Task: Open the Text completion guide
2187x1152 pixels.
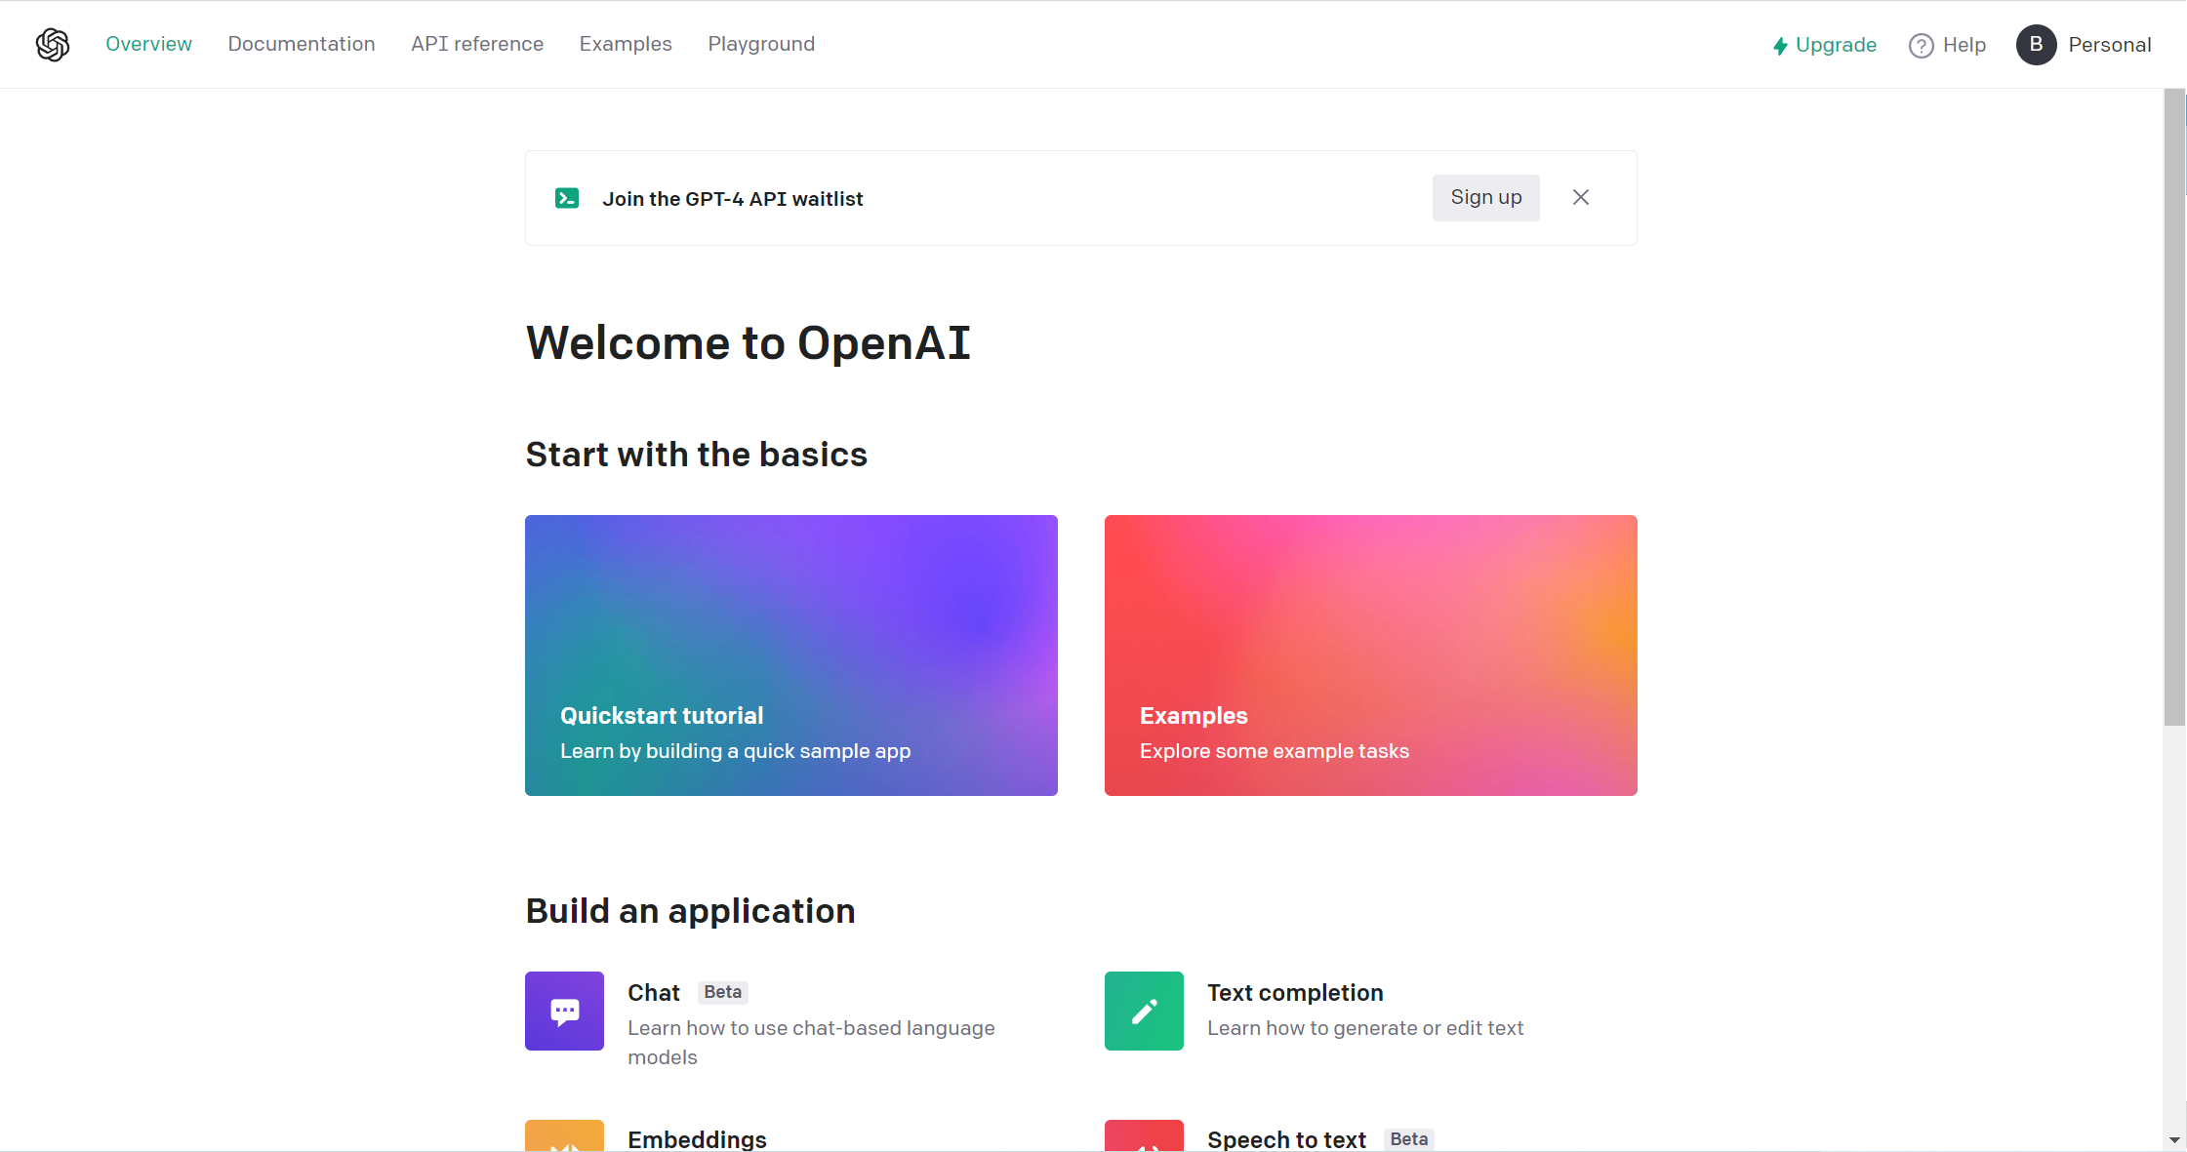Action: point(1295,993)
